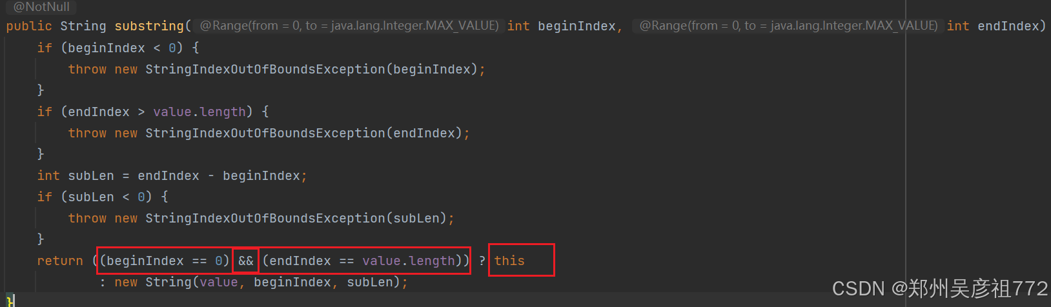Click the 'this' keyword in the red box
This screenshot has height=307, width=1051.
coord(509,261)
